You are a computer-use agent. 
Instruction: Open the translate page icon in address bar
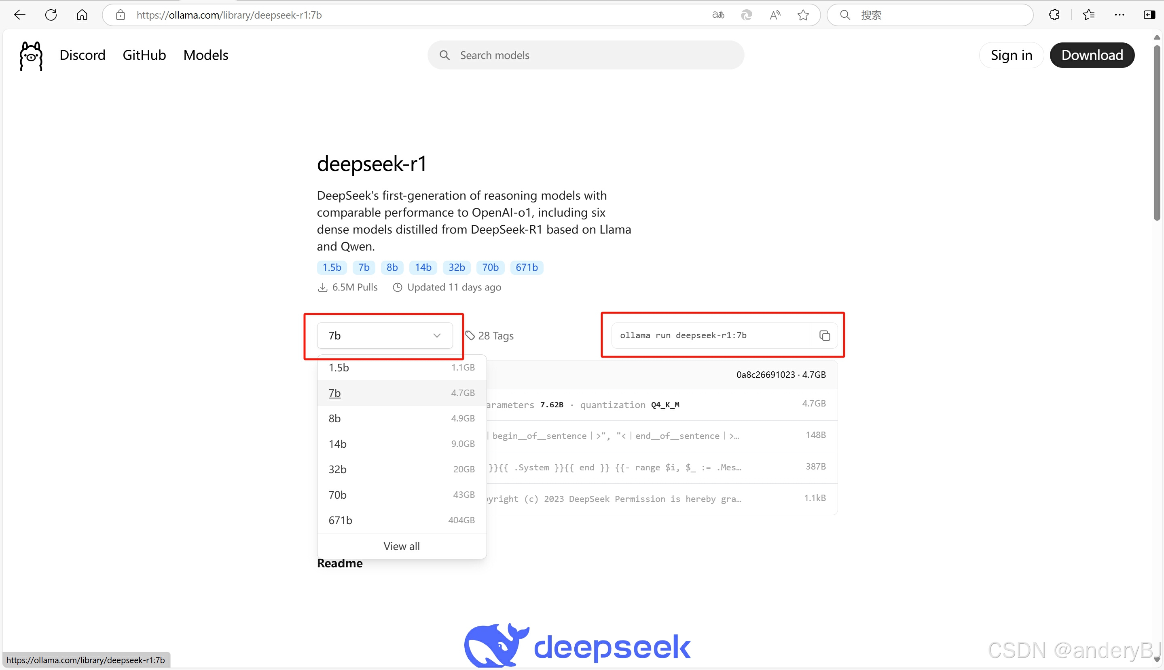click(718, 15)
